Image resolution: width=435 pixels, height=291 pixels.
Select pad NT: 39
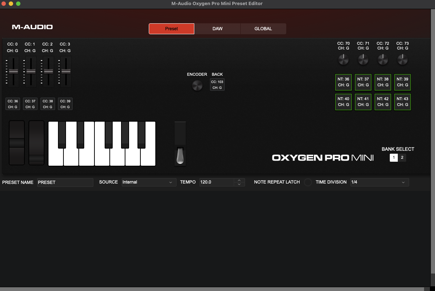point(403,82)
